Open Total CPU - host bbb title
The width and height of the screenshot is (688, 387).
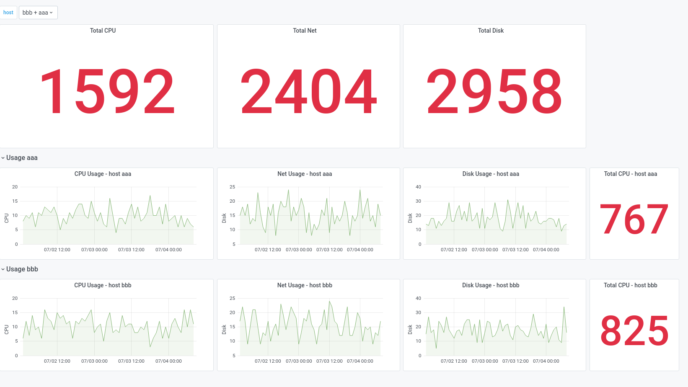[630, 285]
